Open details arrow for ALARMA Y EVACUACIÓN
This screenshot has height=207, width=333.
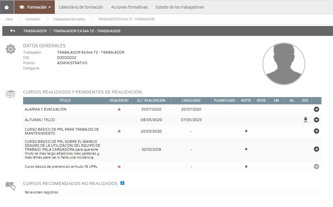(316, 109)
